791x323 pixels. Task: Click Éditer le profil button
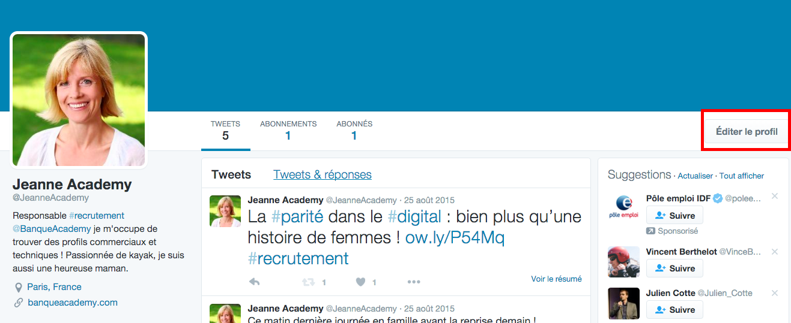[746, 131]
